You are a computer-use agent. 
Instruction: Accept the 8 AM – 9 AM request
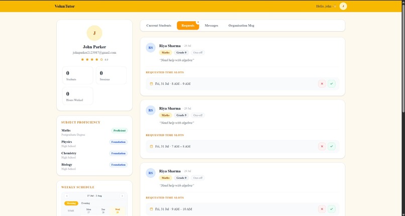(x=332, y=83)
